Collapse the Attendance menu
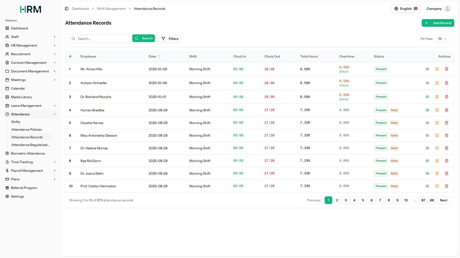 pos(31,114)
